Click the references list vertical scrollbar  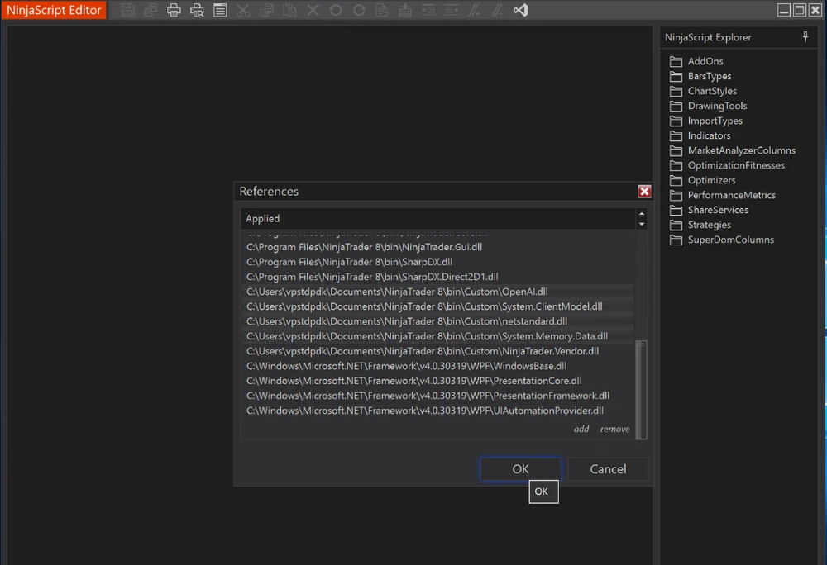(642, 390)
